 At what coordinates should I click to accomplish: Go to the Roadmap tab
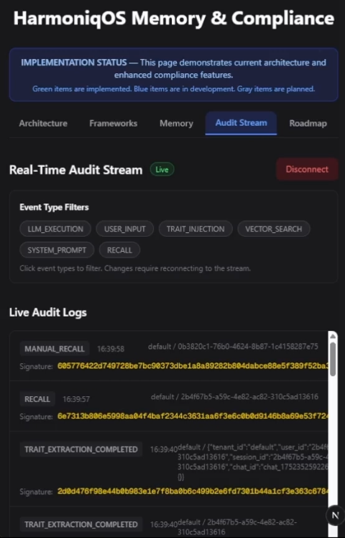point(308,123)
